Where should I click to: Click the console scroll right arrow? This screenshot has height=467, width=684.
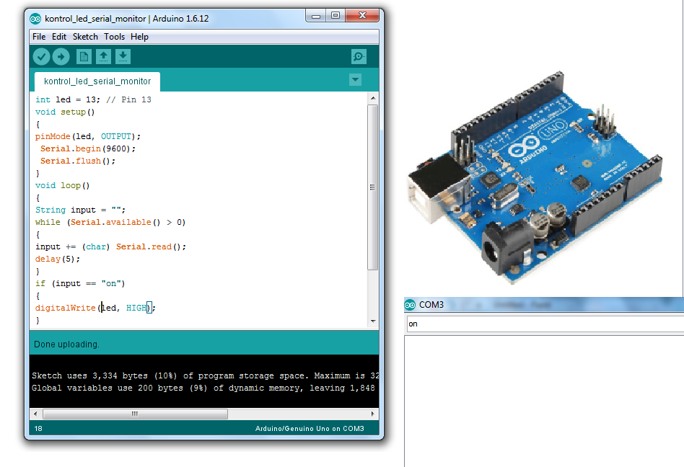372,414
